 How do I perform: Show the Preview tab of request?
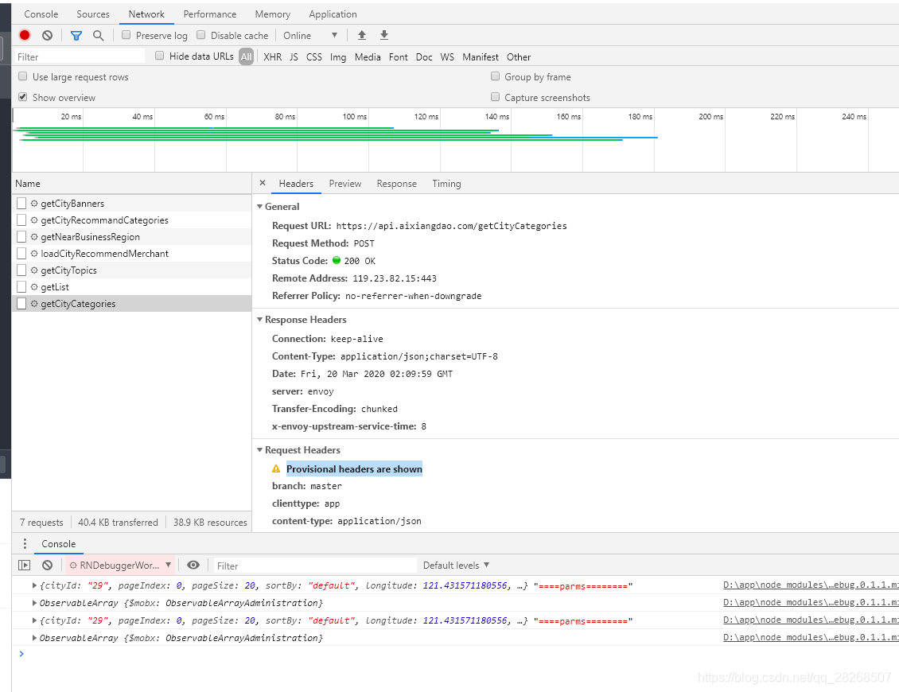point(345,184)
